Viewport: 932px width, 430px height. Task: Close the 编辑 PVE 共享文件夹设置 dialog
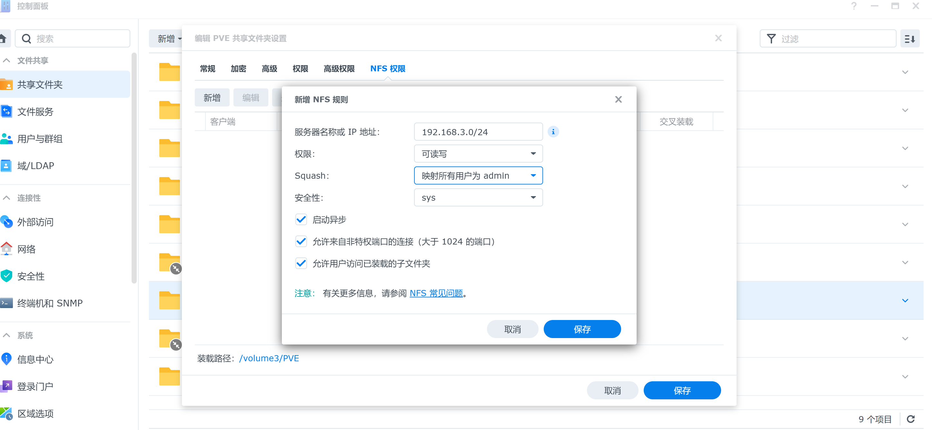[x=718, y=38]
